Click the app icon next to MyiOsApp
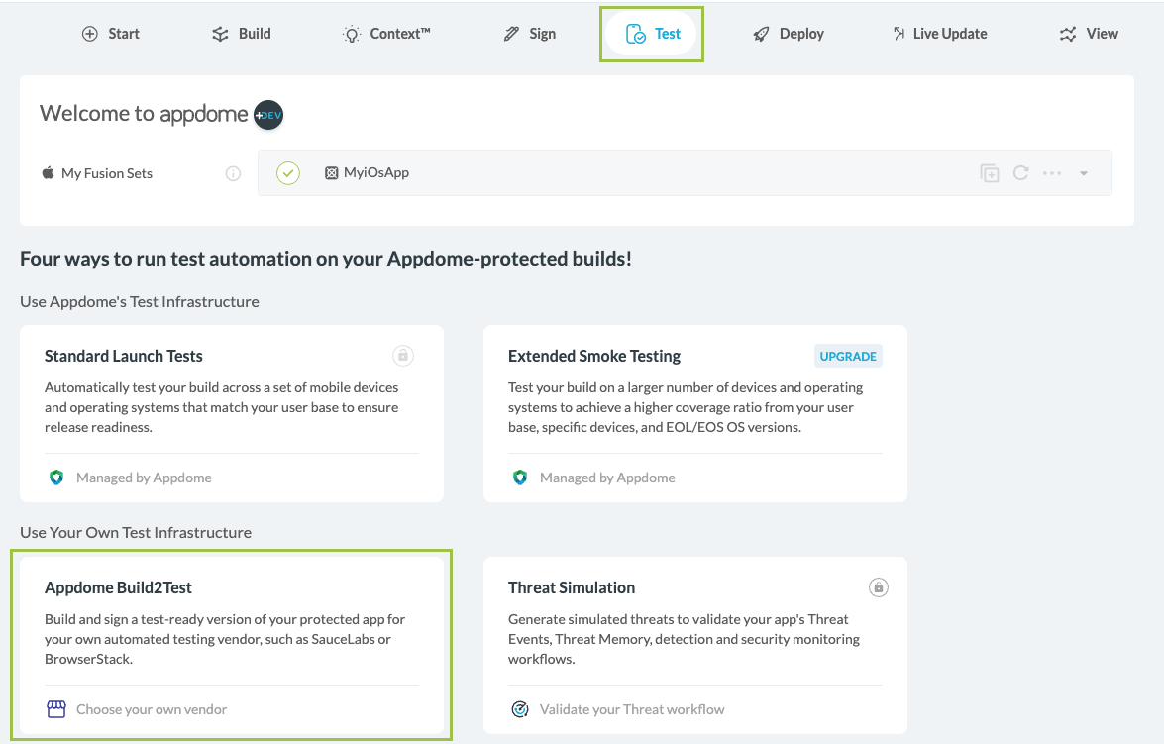Screen dimensions: 1164x744 331,173
